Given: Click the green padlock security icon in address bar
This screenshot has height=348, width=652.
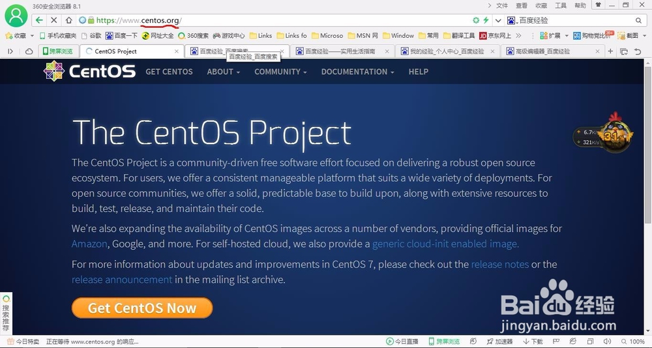Looking at the screenshot, I should (x=91, y=20).
